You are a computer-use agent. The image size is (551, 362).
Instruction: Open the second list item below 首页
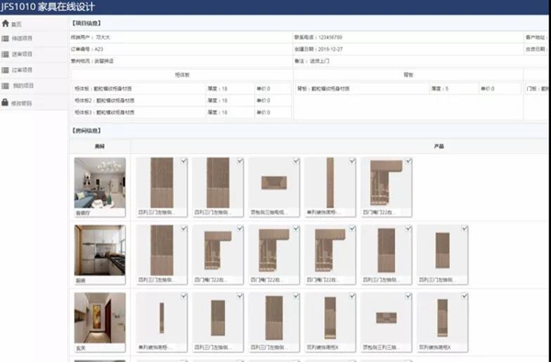coord(22,54)
